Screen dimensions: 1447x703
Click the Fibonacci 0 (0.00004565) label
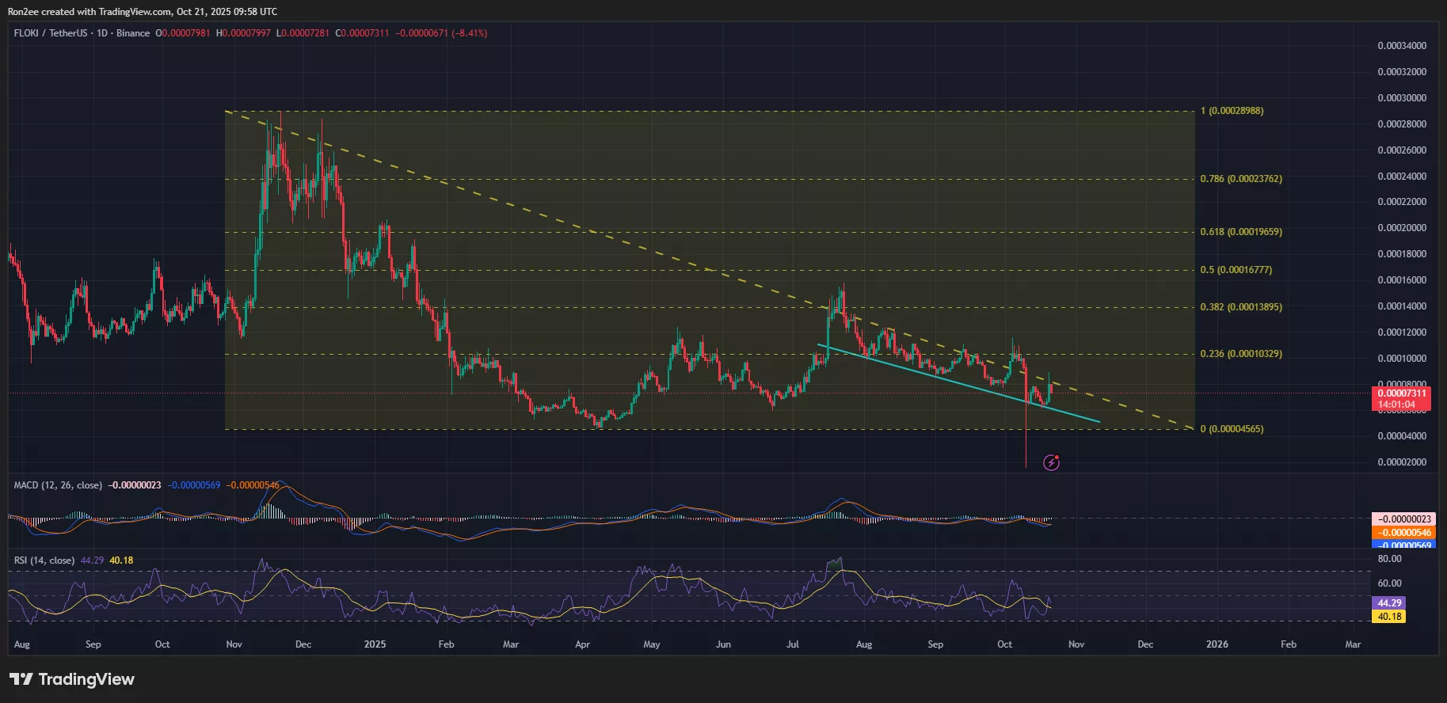coord(1232,429)
